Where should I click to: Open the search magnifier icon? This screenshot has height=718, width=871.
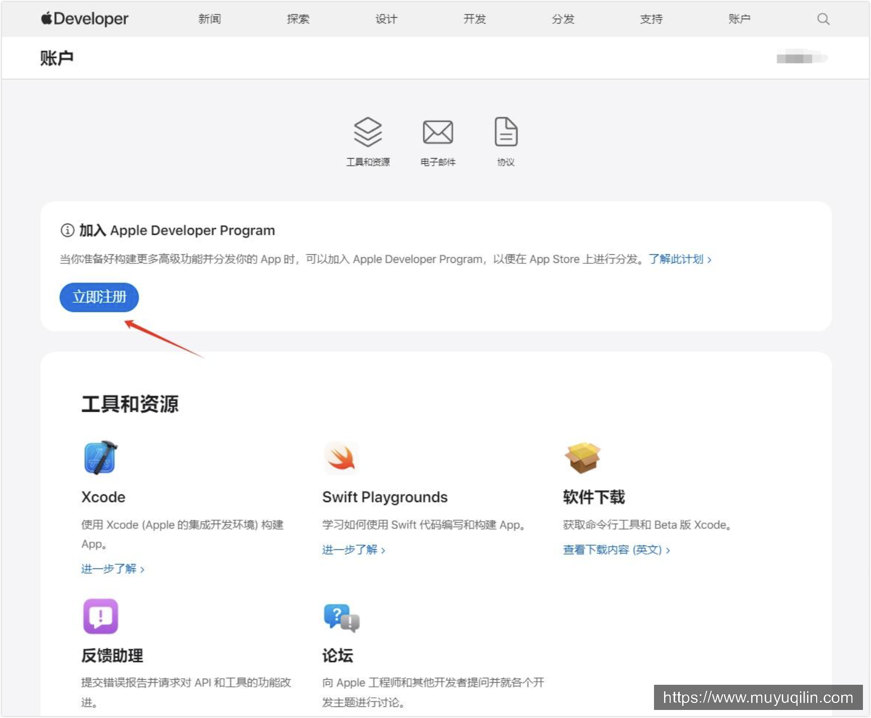[x=823, y=19]
